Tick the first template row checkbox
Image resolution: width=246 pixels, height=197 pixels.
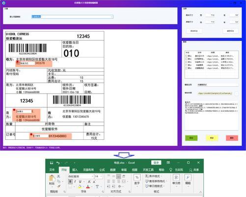click(x=187, y=56)
